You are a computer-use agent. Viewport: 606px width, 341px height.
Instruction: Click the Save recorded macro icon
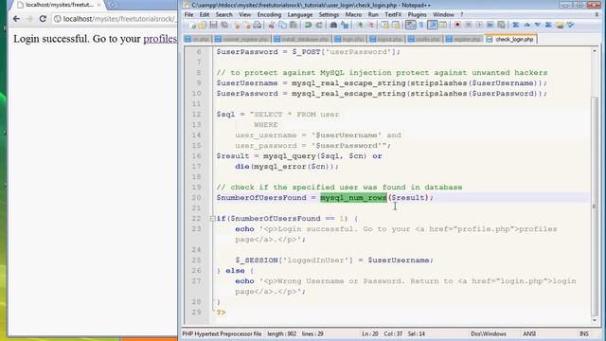pos(501,25)
